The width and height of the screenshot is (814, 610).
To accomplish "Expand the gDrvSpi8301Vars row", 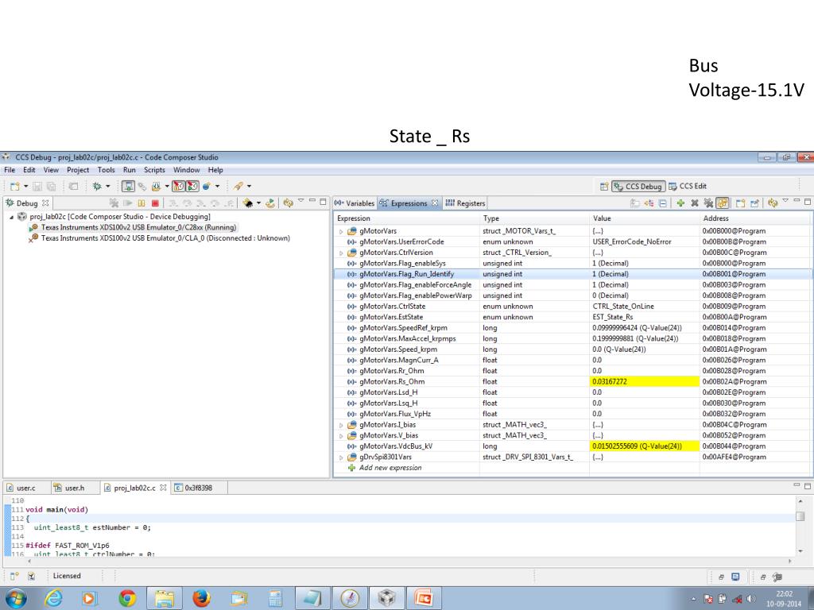I will 341,457.
